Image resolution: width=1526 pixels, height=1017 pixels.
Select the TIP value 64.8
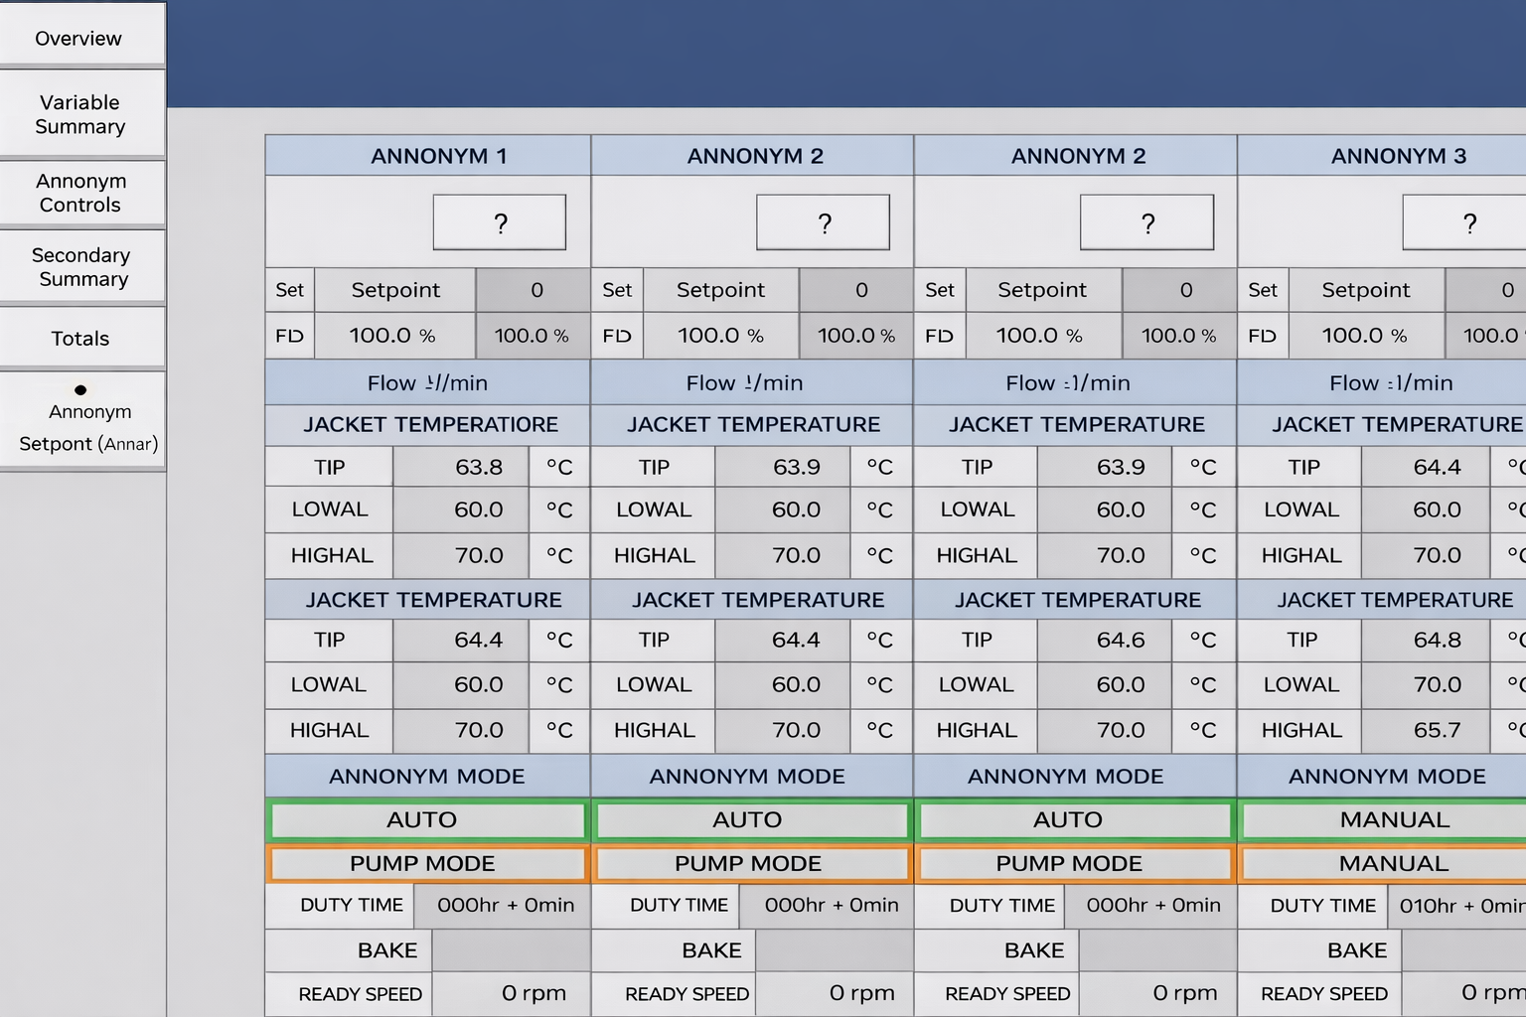point(1425,641)
